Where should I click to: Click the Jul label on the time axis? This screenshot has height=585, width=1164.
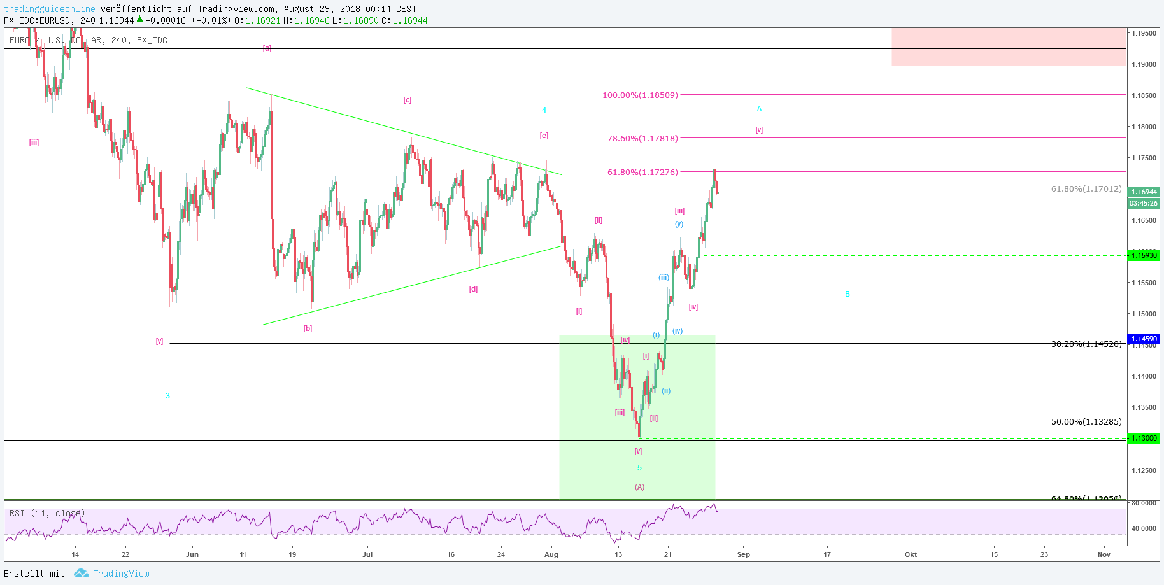(x=367, y=554)
